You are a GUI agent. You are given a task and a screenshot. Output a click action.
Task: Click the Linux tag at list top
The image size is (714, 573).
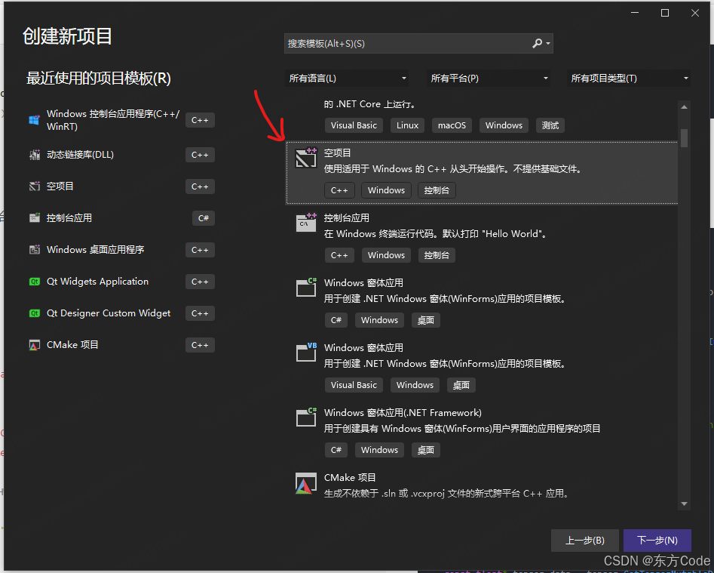tap(407, 125)
